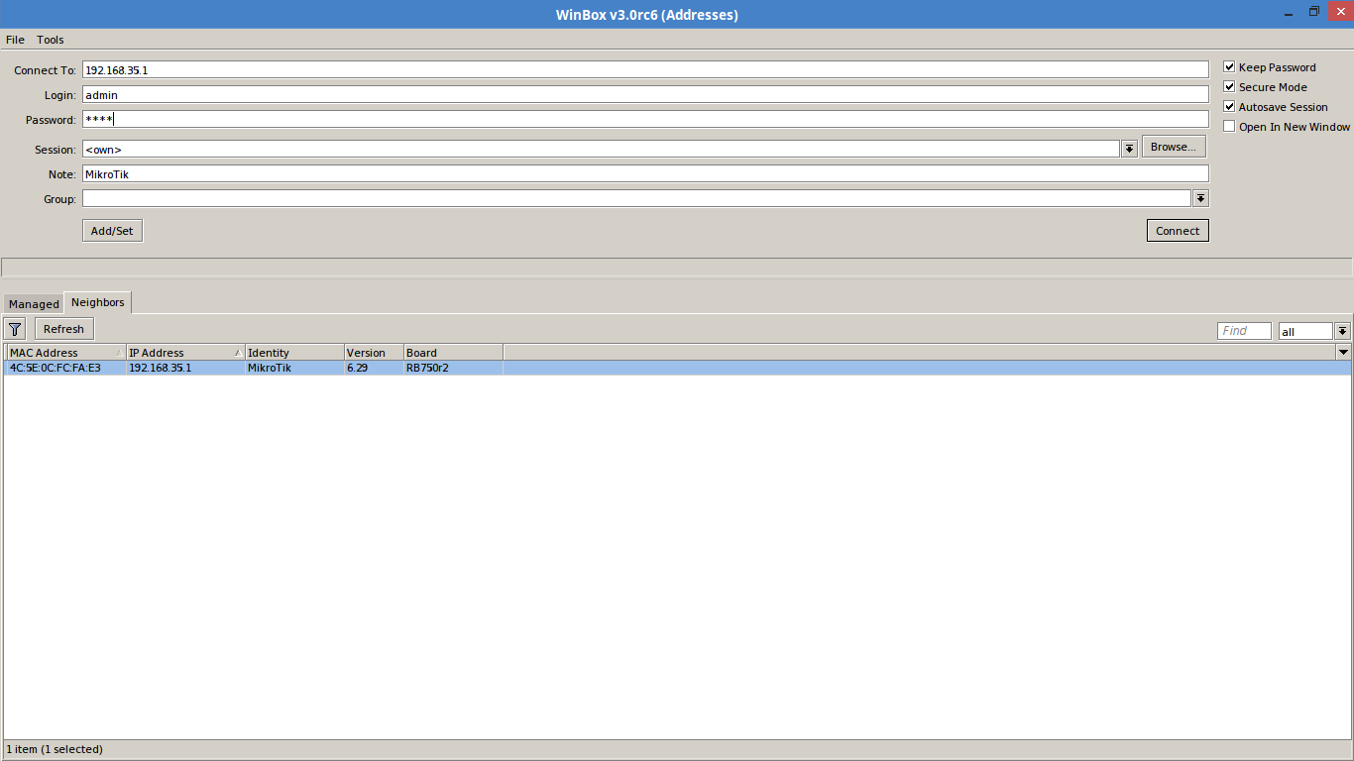Minimize the WinBox window
1354x761 pixels.
point(1290,12)
